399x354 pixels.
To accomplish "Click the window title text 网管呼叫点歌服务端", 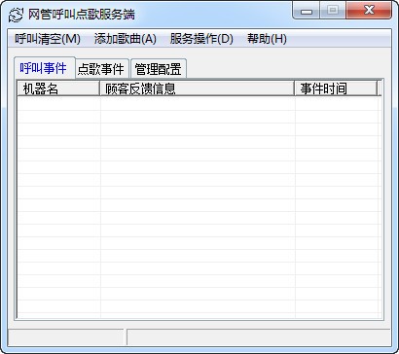I will coord(82,15).
